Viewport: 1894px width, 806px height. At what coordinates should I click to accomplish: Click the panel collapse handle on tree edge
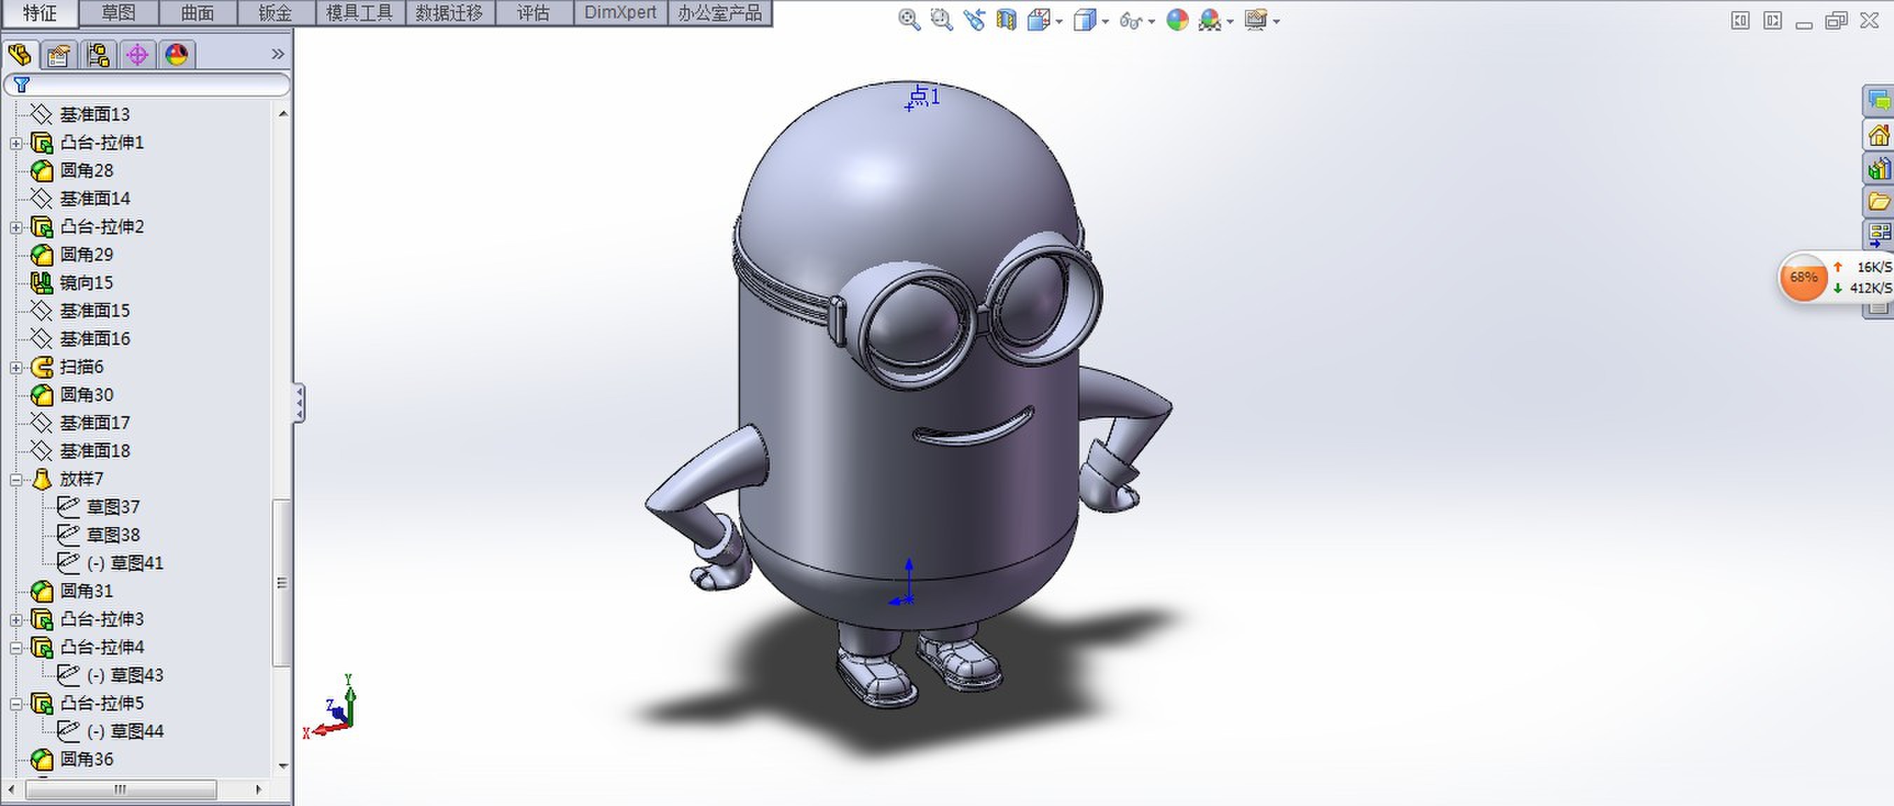click(299, 403)
